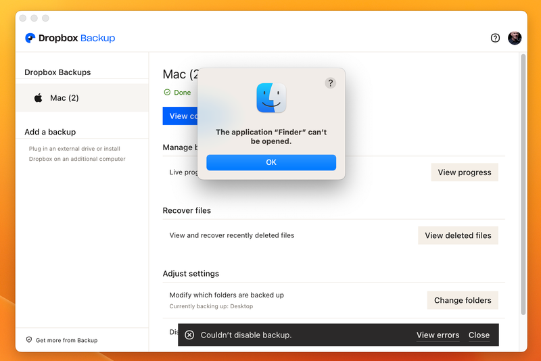Click the Dropbox logo icon
Viewport: 541px width, 361px height.
pos(30,38)
